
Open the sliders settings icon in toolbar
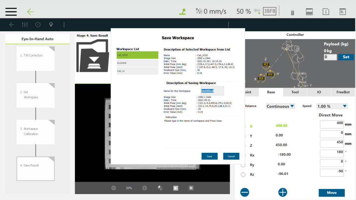25,25
